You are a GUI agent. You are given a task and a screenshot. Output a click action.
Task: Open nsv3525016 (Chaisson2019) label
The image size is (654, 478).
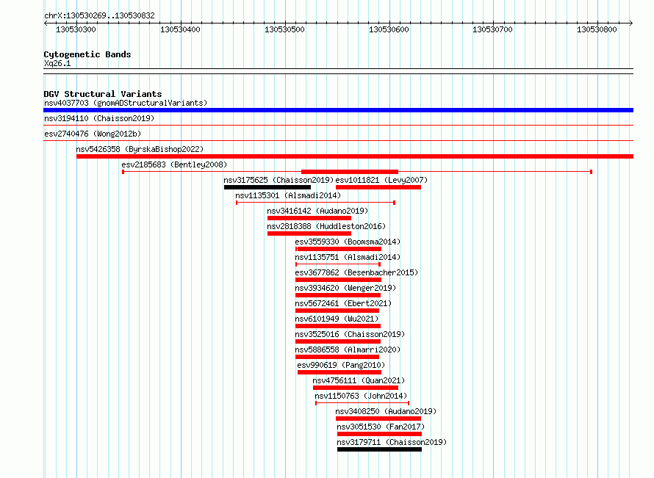[350, 334]
